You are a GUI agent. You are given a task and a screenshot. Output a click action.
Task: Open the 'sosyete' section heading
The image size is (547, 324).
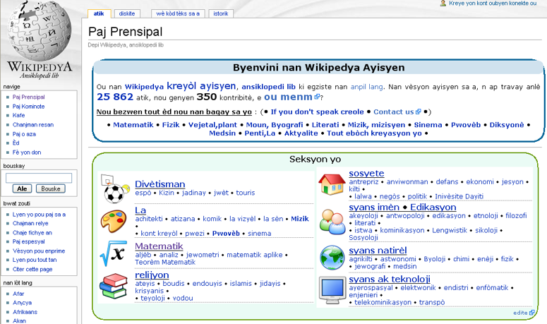366,173
